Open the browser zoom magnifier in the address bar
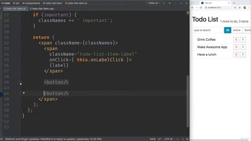 [235, 7]
